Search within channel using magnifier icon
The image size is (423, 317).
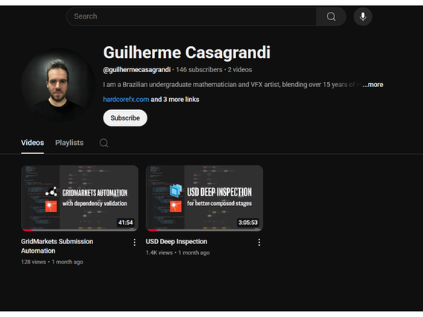[104, 143]
